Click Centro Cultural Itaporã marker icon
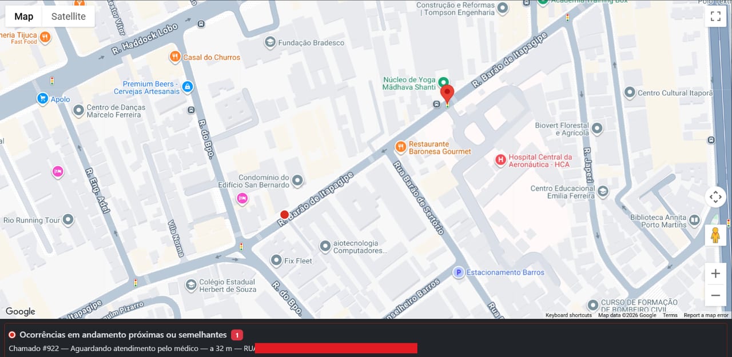The height and width of the screenshot is (357, 732). (x=630, y=93)
